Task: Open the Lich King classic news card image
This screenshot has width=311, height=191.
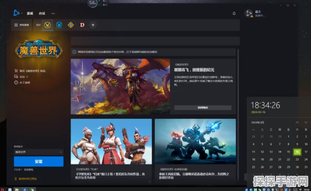Action: click(x=195, y=141)
